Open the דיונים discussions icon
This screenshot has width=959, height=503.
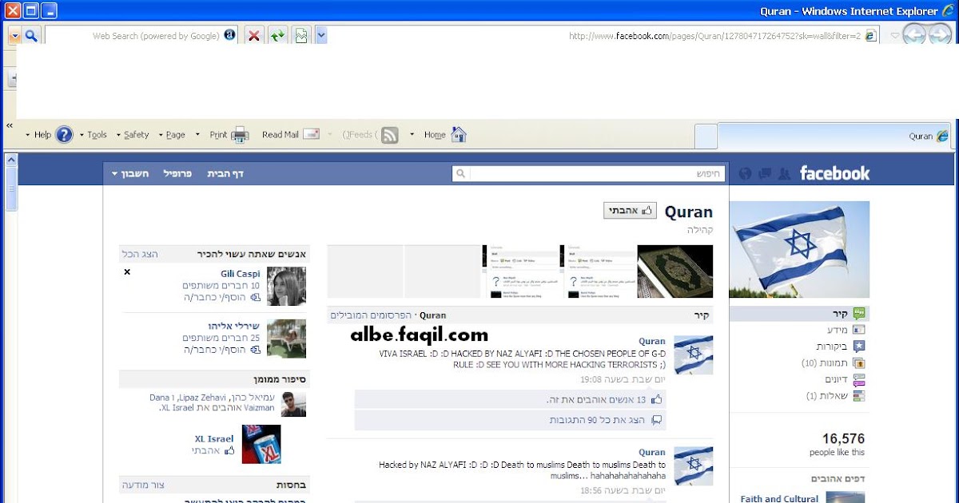[859, 379]
